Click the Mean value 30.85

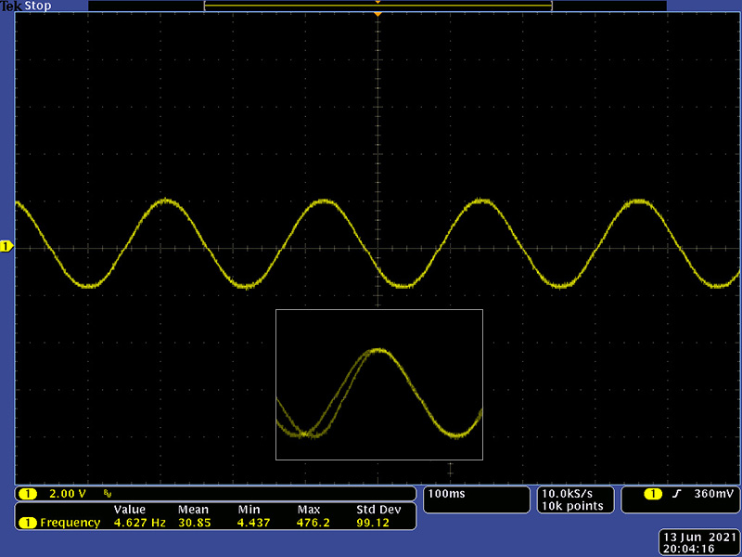click(x=191, y=523)
